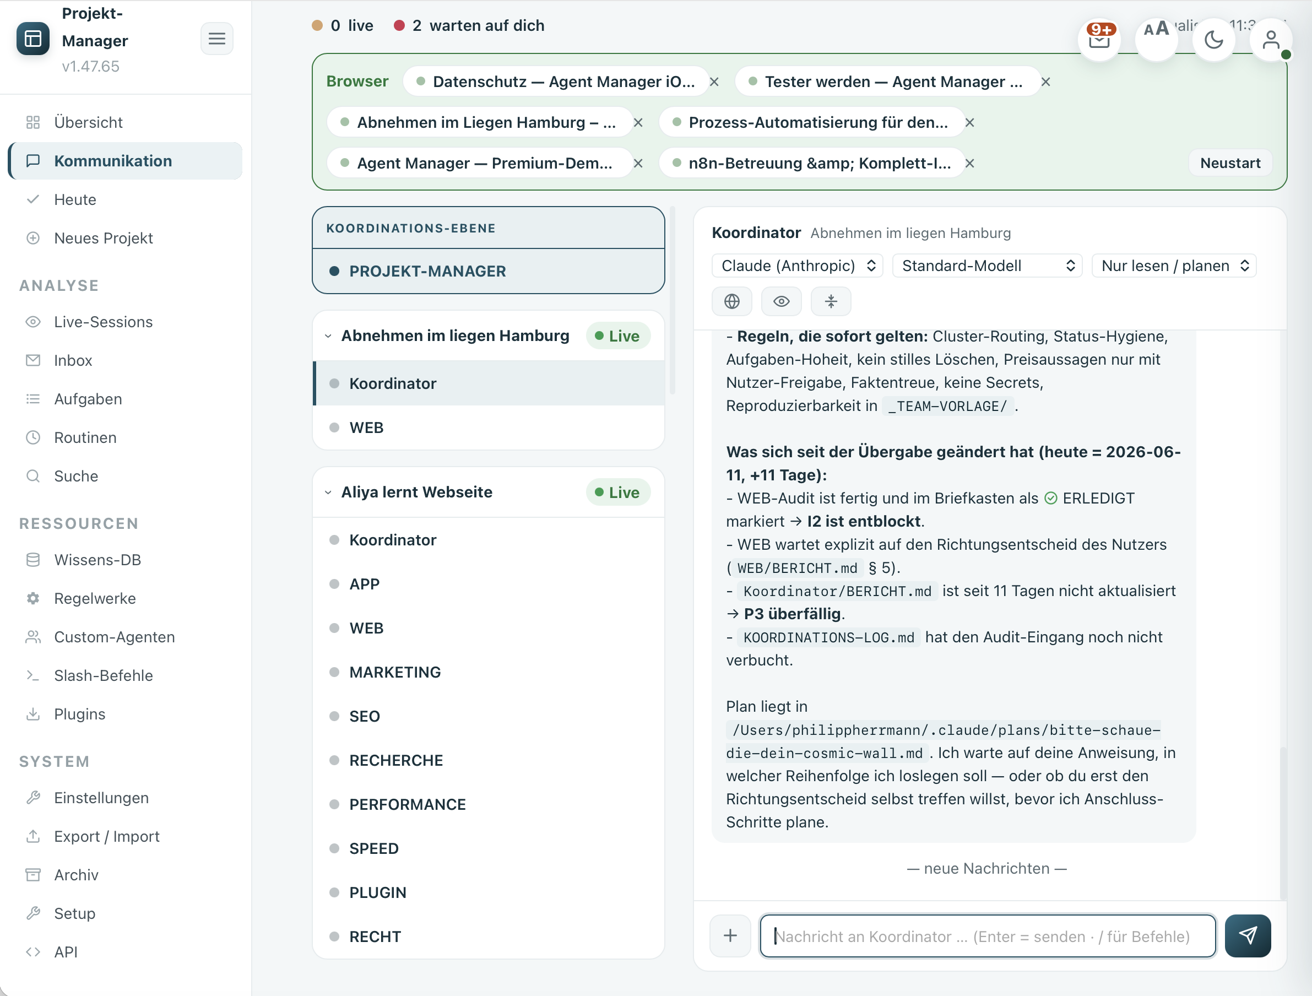1312x996 pixels.
Task: Click the Setup wrench icon entry
Action: [x=126, y=913]
